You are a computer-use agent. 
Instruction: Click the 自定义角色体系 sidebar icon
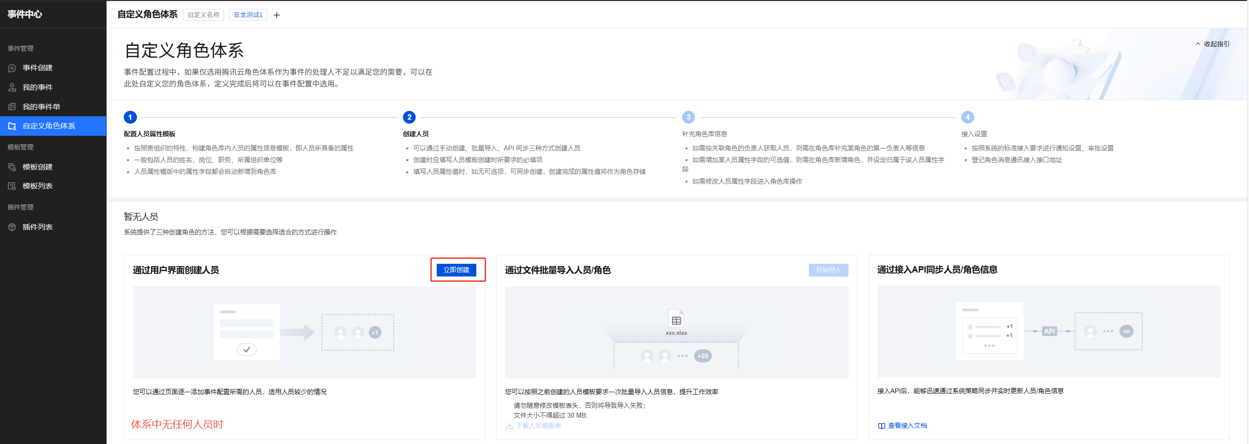(x=12, y=126)
